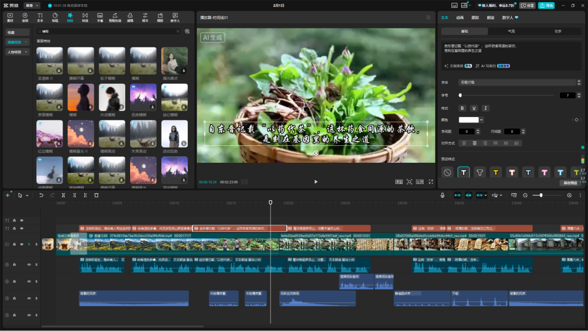Click the undo arrow in timeline toolbar
The width and height of the screenshot is (588, 331).
(x=41, y=195)
